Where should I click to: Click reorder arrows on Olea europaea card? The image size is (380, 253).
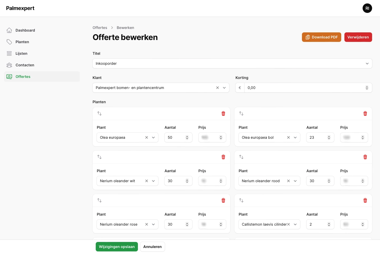[x=99, y=113]
